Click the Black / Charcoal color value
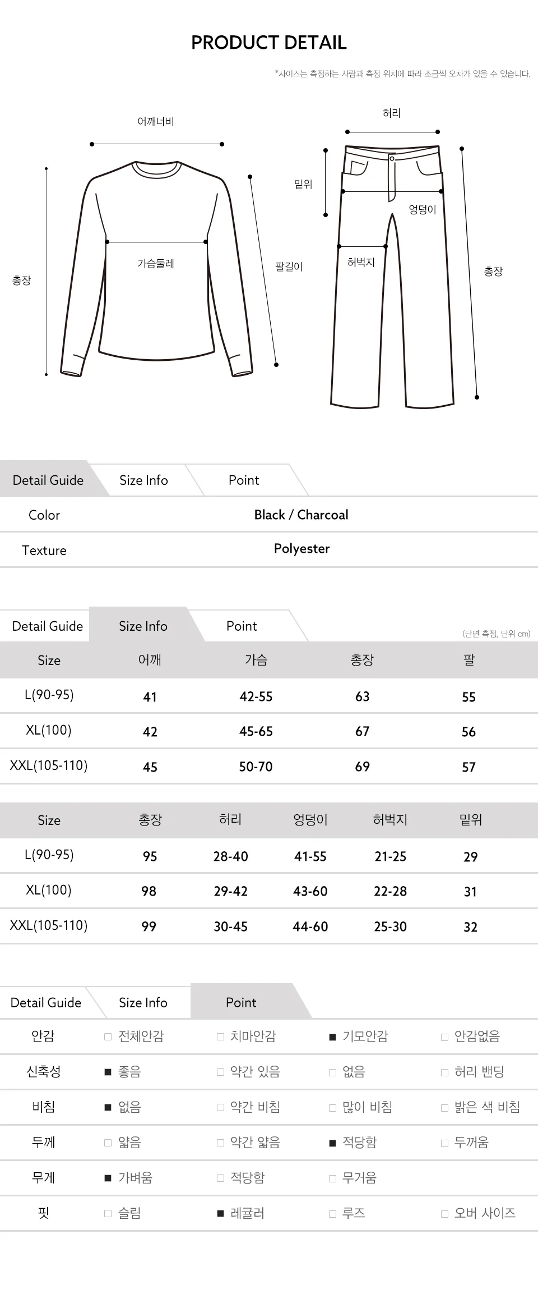538x1312 pixels. [x=302, y=515]
